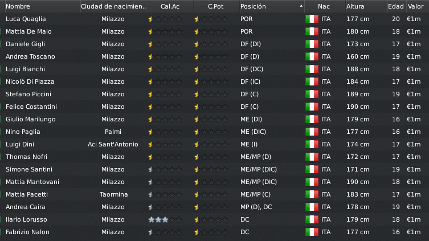The height and width of the screenshot is (241, 429).
Task: Click Nino Paglia's Italian flag icon
Action: click(312, 132)
